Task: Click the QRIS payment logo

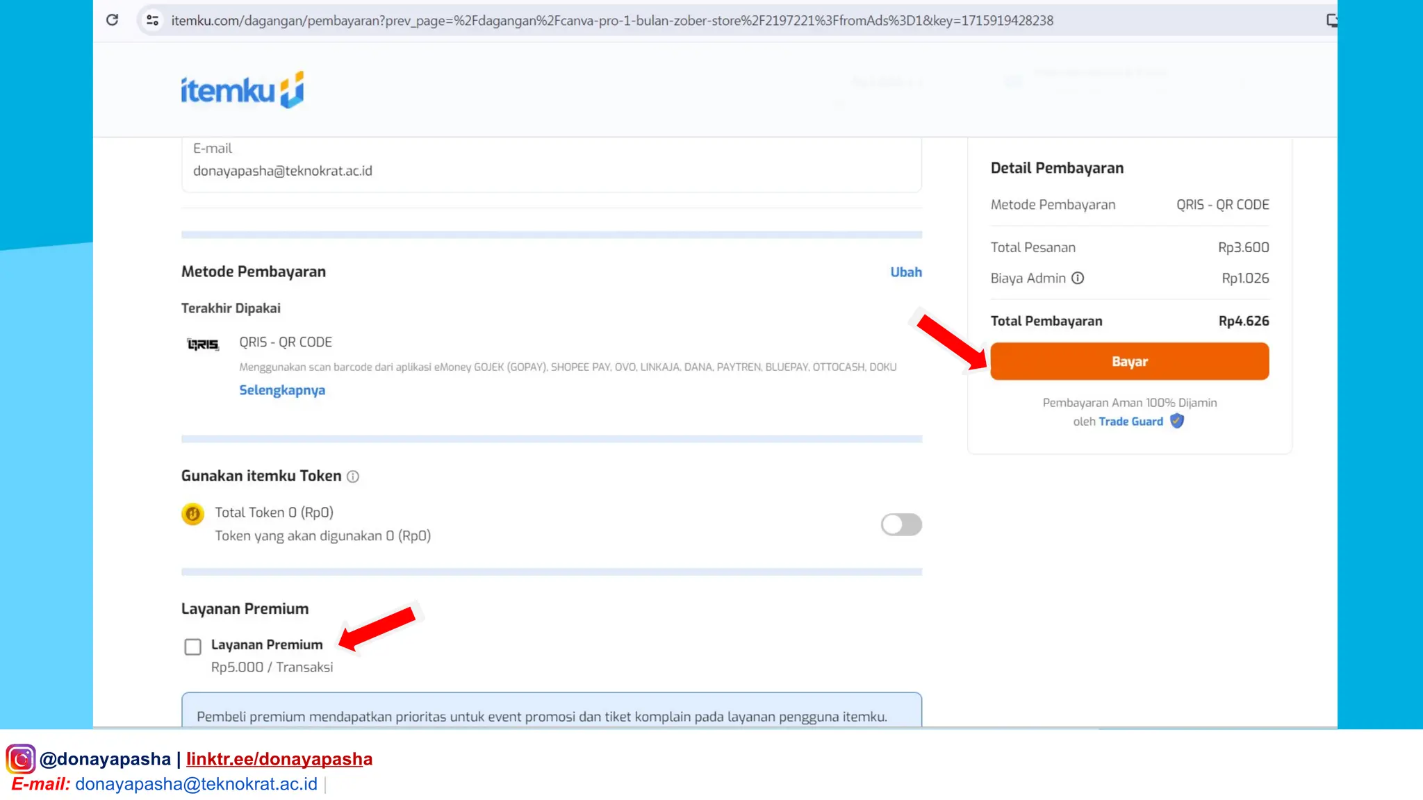Action: pyautogui.click(x=203, y=344)
